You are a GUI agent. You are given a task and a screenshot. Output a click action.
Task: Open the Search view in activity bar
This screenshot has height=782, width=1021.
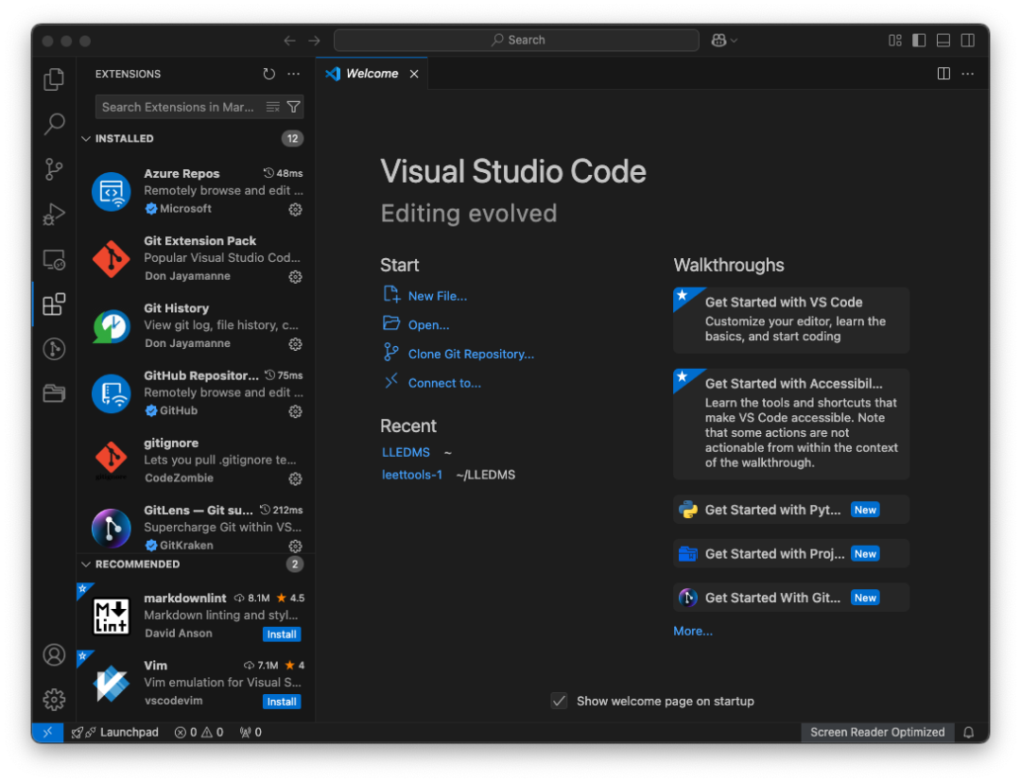point(54,124)
